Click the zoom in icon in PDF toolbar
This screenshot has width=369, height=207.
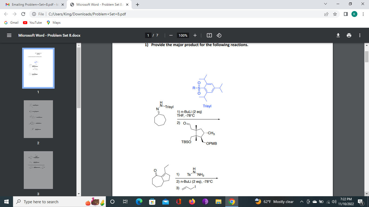[195, 35]
